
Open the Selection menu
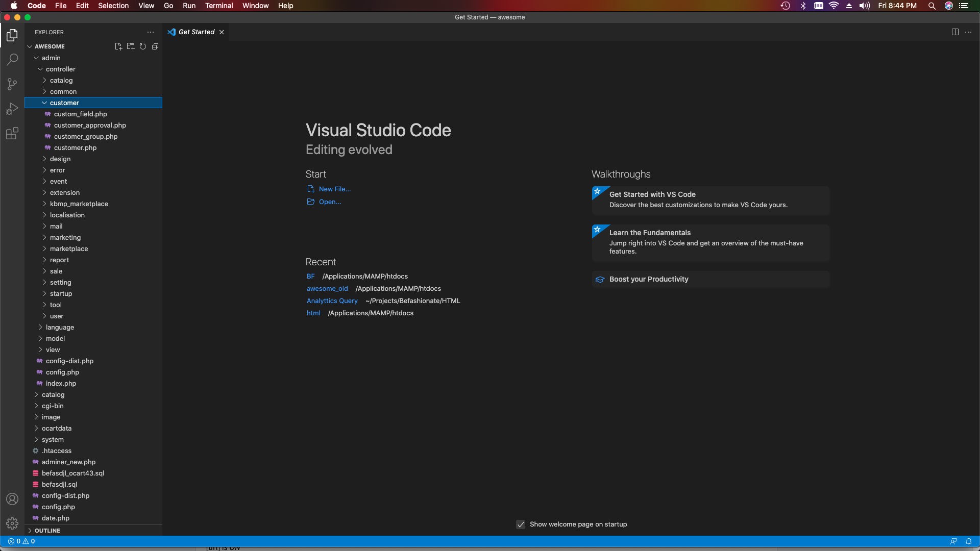tap(113, 6)
